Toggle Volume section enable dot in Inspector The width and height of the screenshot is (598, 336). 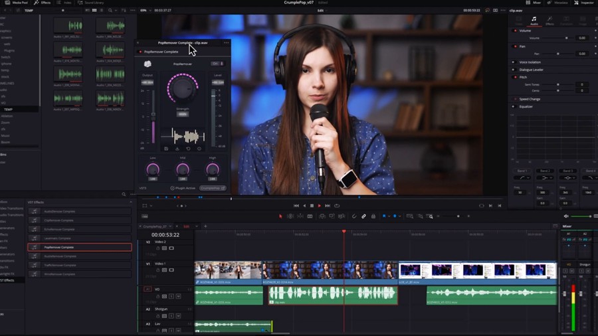coord(515,31)
